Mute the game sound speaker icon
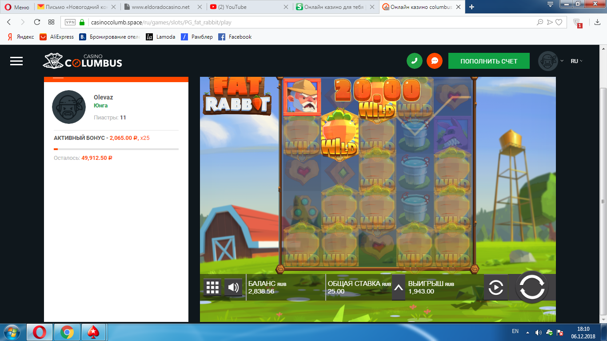The width and height of the screenshot is (607, 341). pos(233,288)
